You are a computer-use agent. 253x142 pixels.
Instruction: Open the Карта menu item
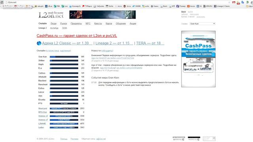[109, 24]
